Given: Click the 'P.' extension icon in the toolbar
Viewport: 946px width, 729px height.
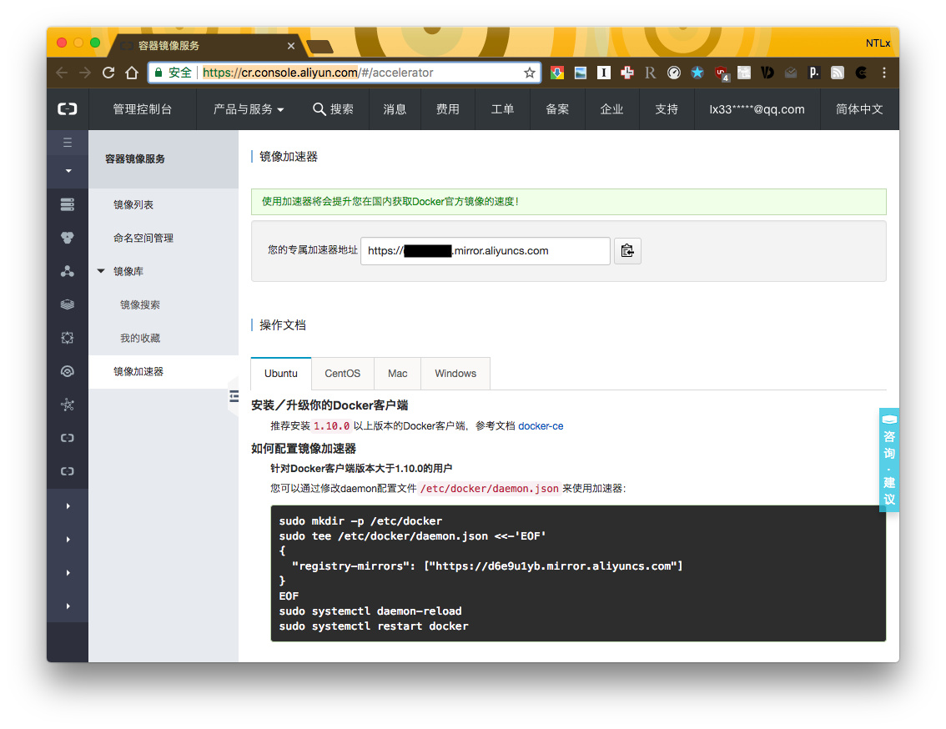Looking at the screenshot, I should pyautogui.click(x=814, y=73).
